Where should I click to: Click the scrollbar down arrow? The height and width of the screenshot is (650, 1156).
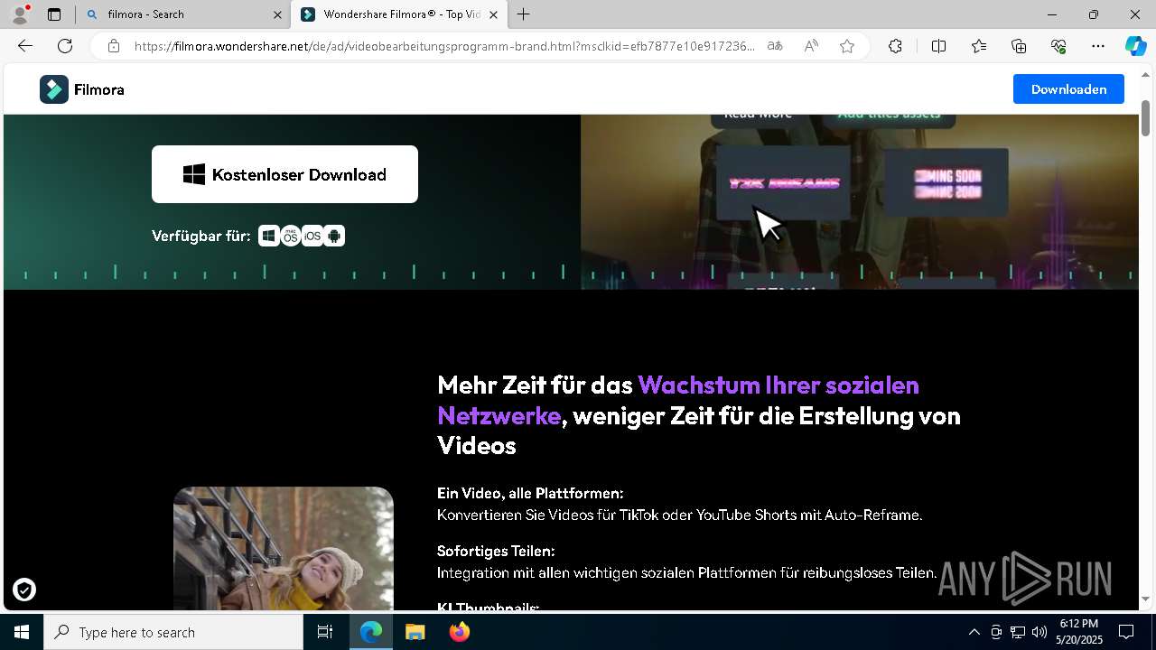(x=1145, y=599)
